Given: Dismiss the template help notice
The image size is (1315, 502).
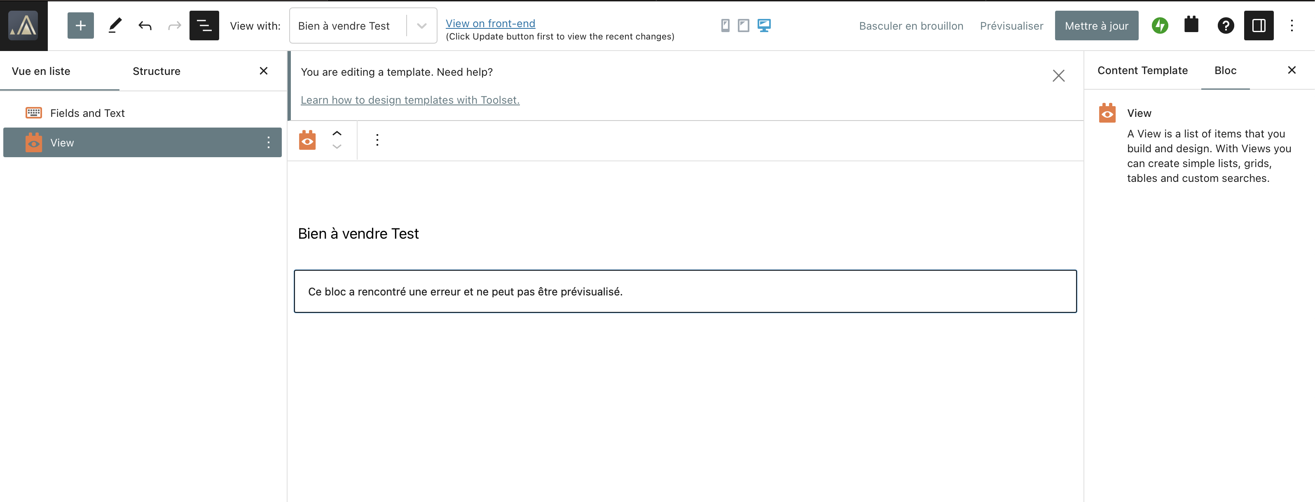Looking at the screenshot, I should tap(1058, 76).
